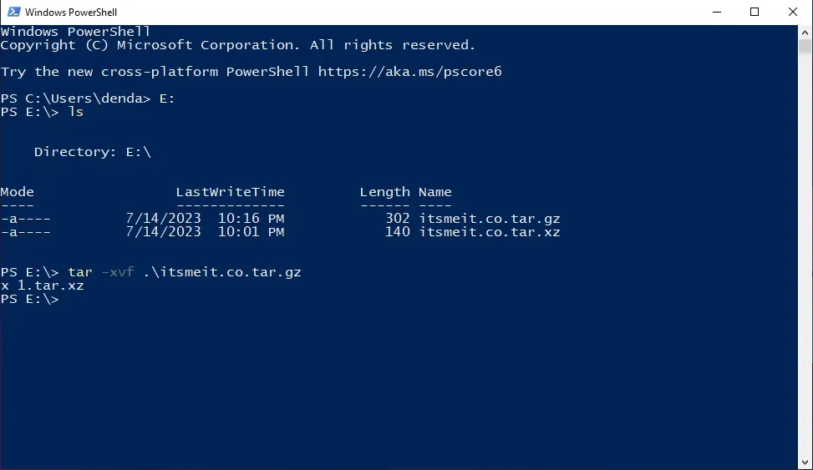This screenshot has width=813, height=470.
Task: Click the "Windows PowerShell" title bar text
Action: (71, 13)
